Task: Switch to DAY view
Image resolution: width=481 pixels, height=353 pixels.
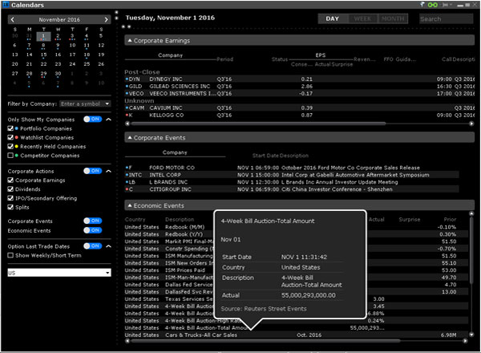Action: 333,18
